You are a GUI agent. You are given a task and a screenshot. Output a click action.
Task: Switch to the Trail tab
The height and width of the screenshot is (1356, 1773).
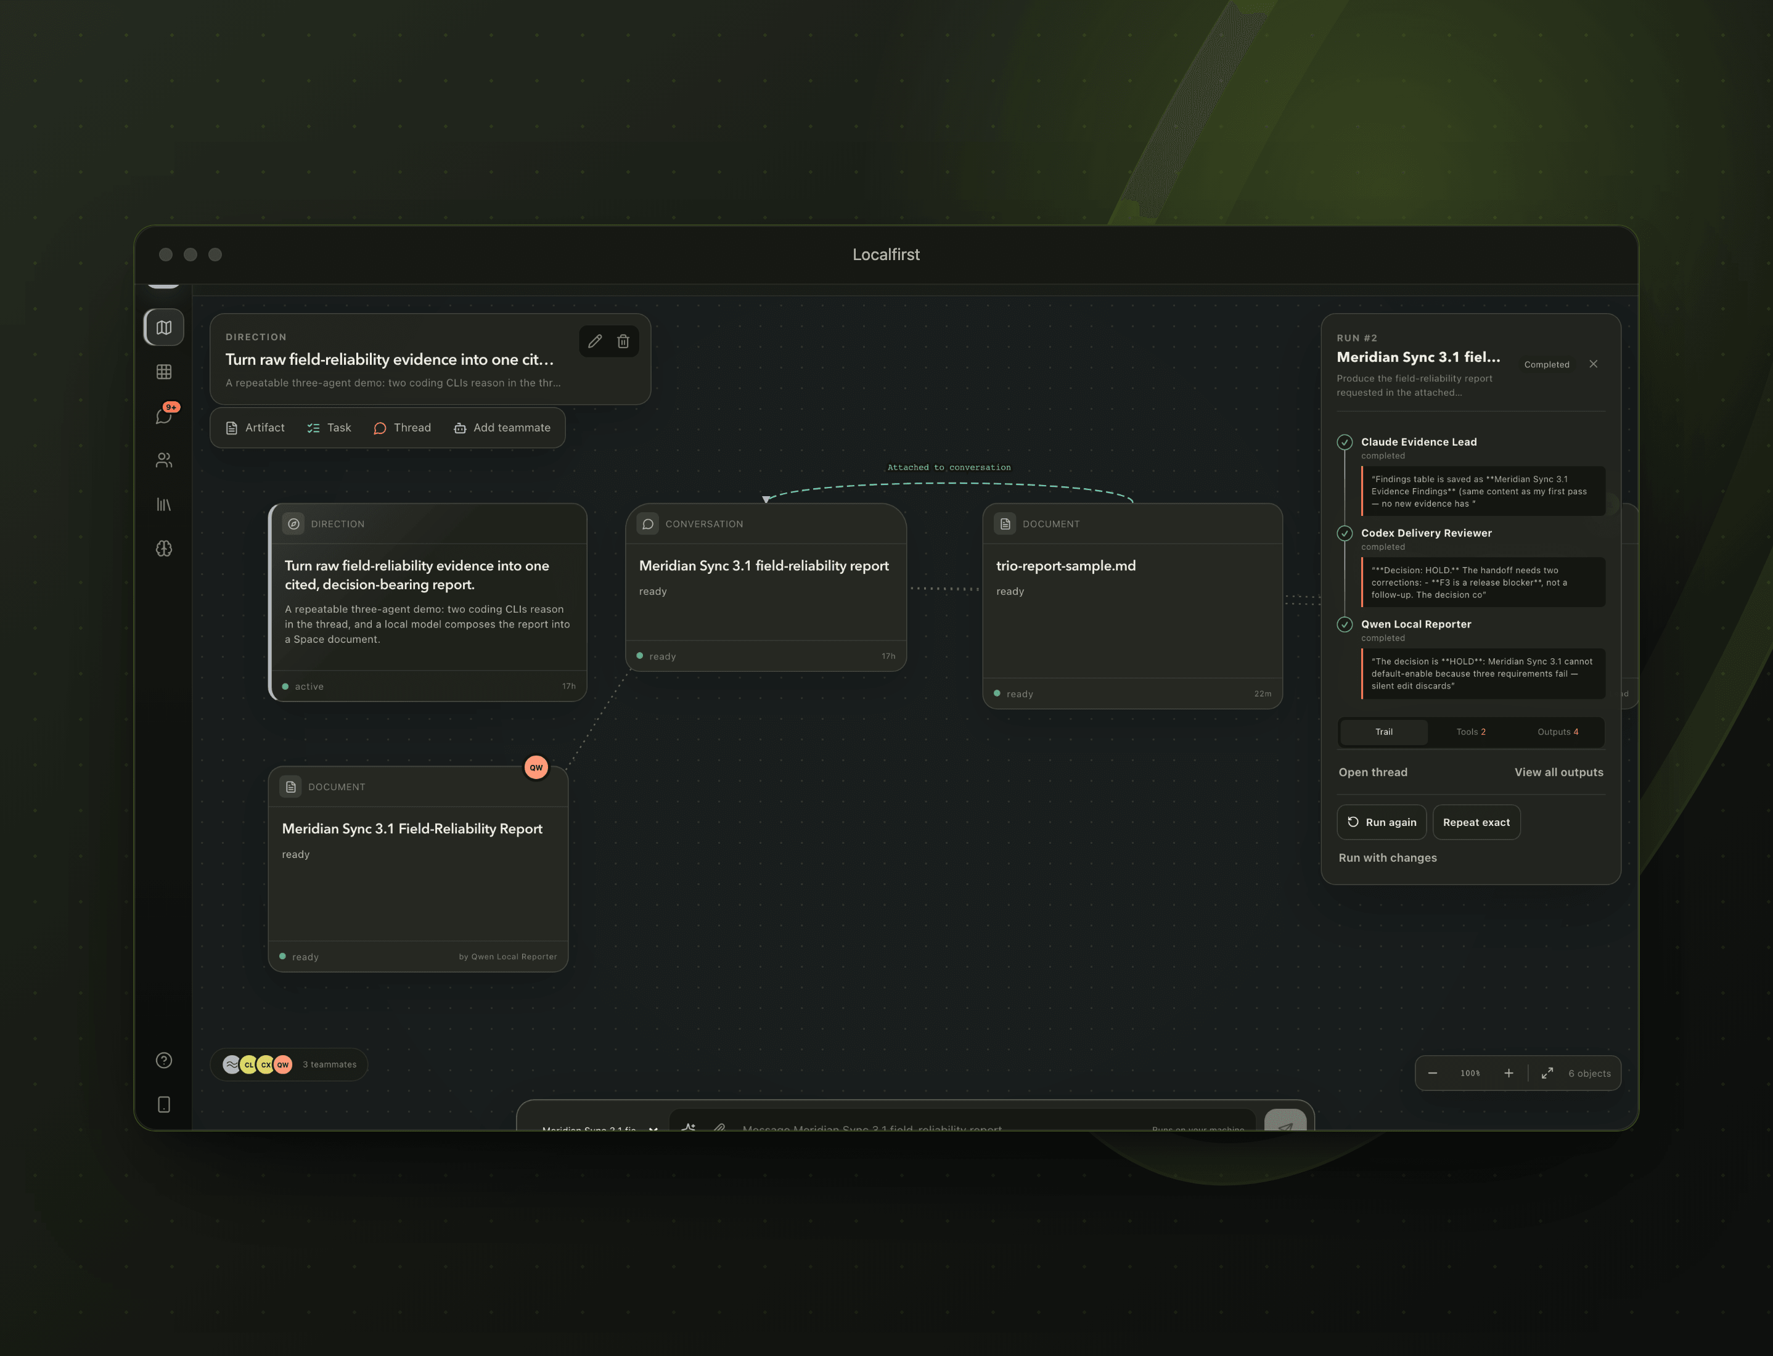click(1384, 732)
